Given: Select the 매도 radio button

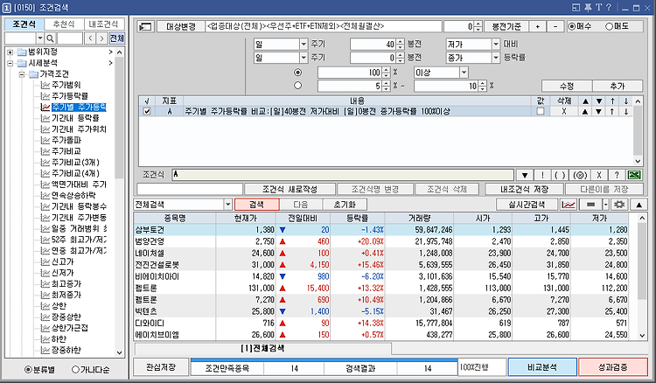Looking at the screenshot, I should (x=609, y=26).
